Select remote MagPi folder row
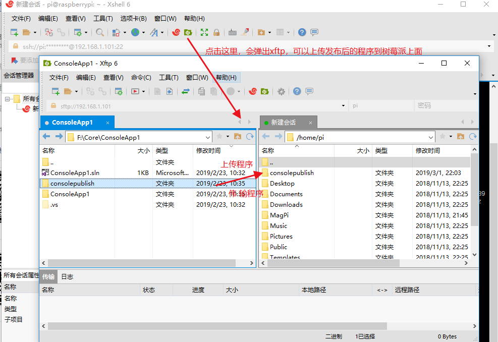This screenshot has width=498, height=342. (365, 215)
